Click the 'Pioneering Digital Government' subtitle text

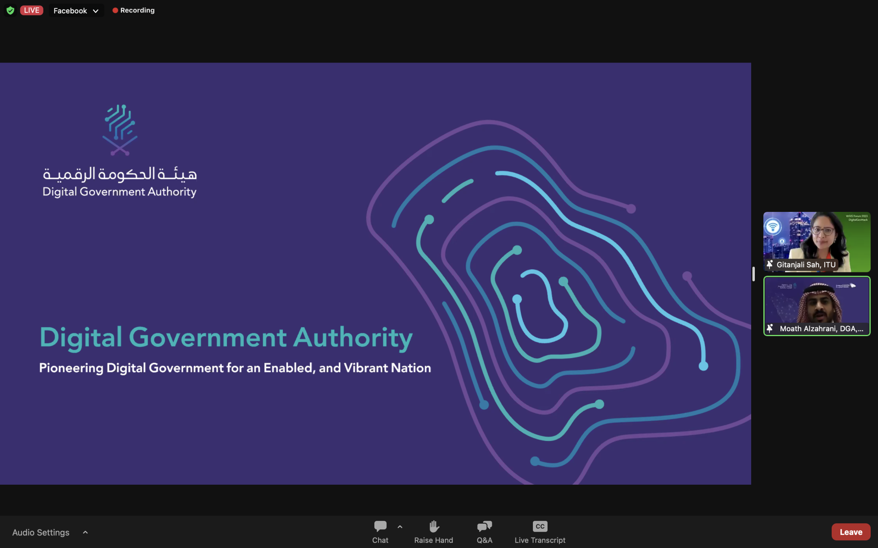(x=235, y=368)
